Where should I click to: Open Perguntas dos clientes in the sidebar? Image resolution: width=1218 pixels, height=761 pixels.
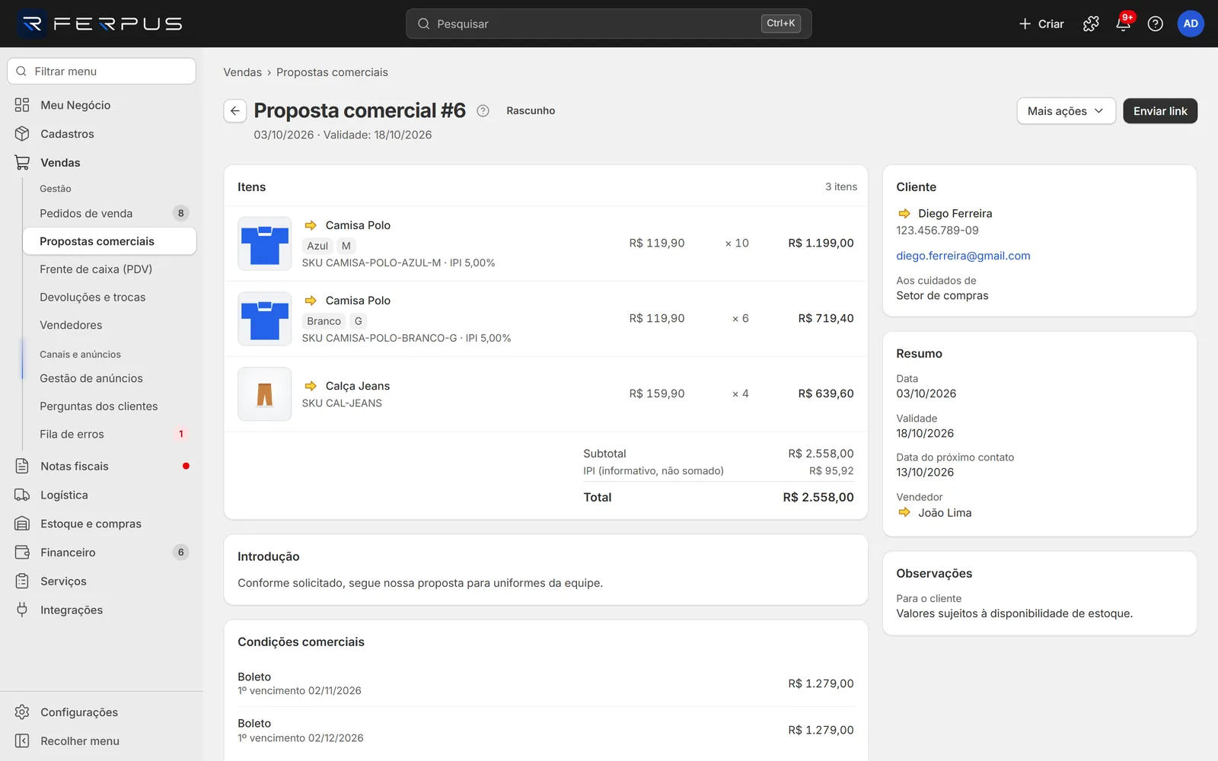click(110, 406)
